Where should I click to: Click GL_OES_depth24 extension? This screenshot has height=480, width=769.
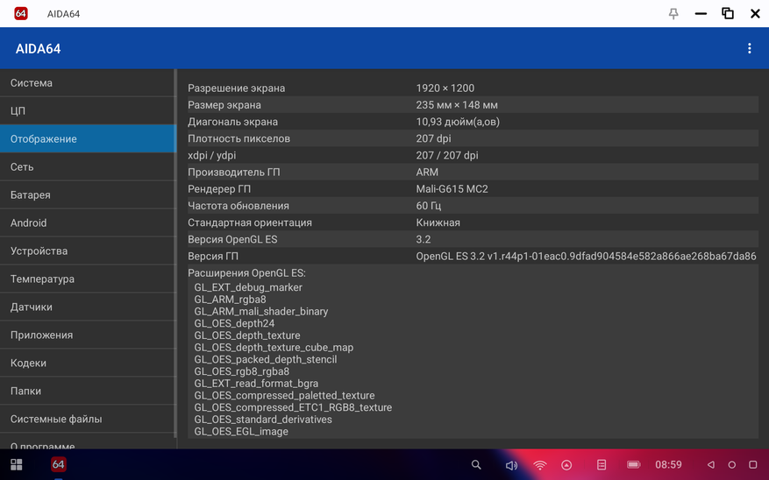pos(234,323)
